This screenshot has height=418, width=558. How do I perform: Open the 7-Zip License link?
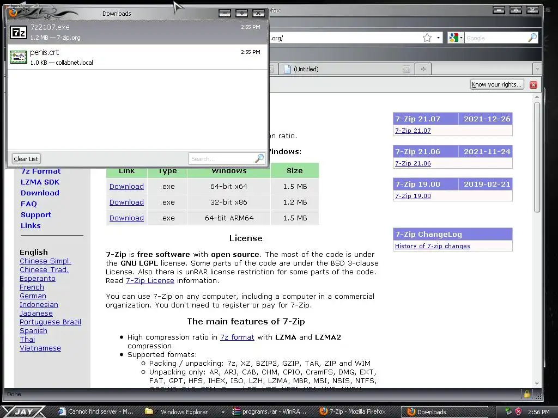(150, 280)
